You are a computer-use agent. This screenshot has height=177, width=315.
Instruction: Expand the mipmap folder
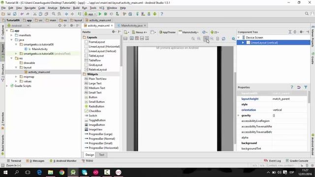(x=16, y=77)
